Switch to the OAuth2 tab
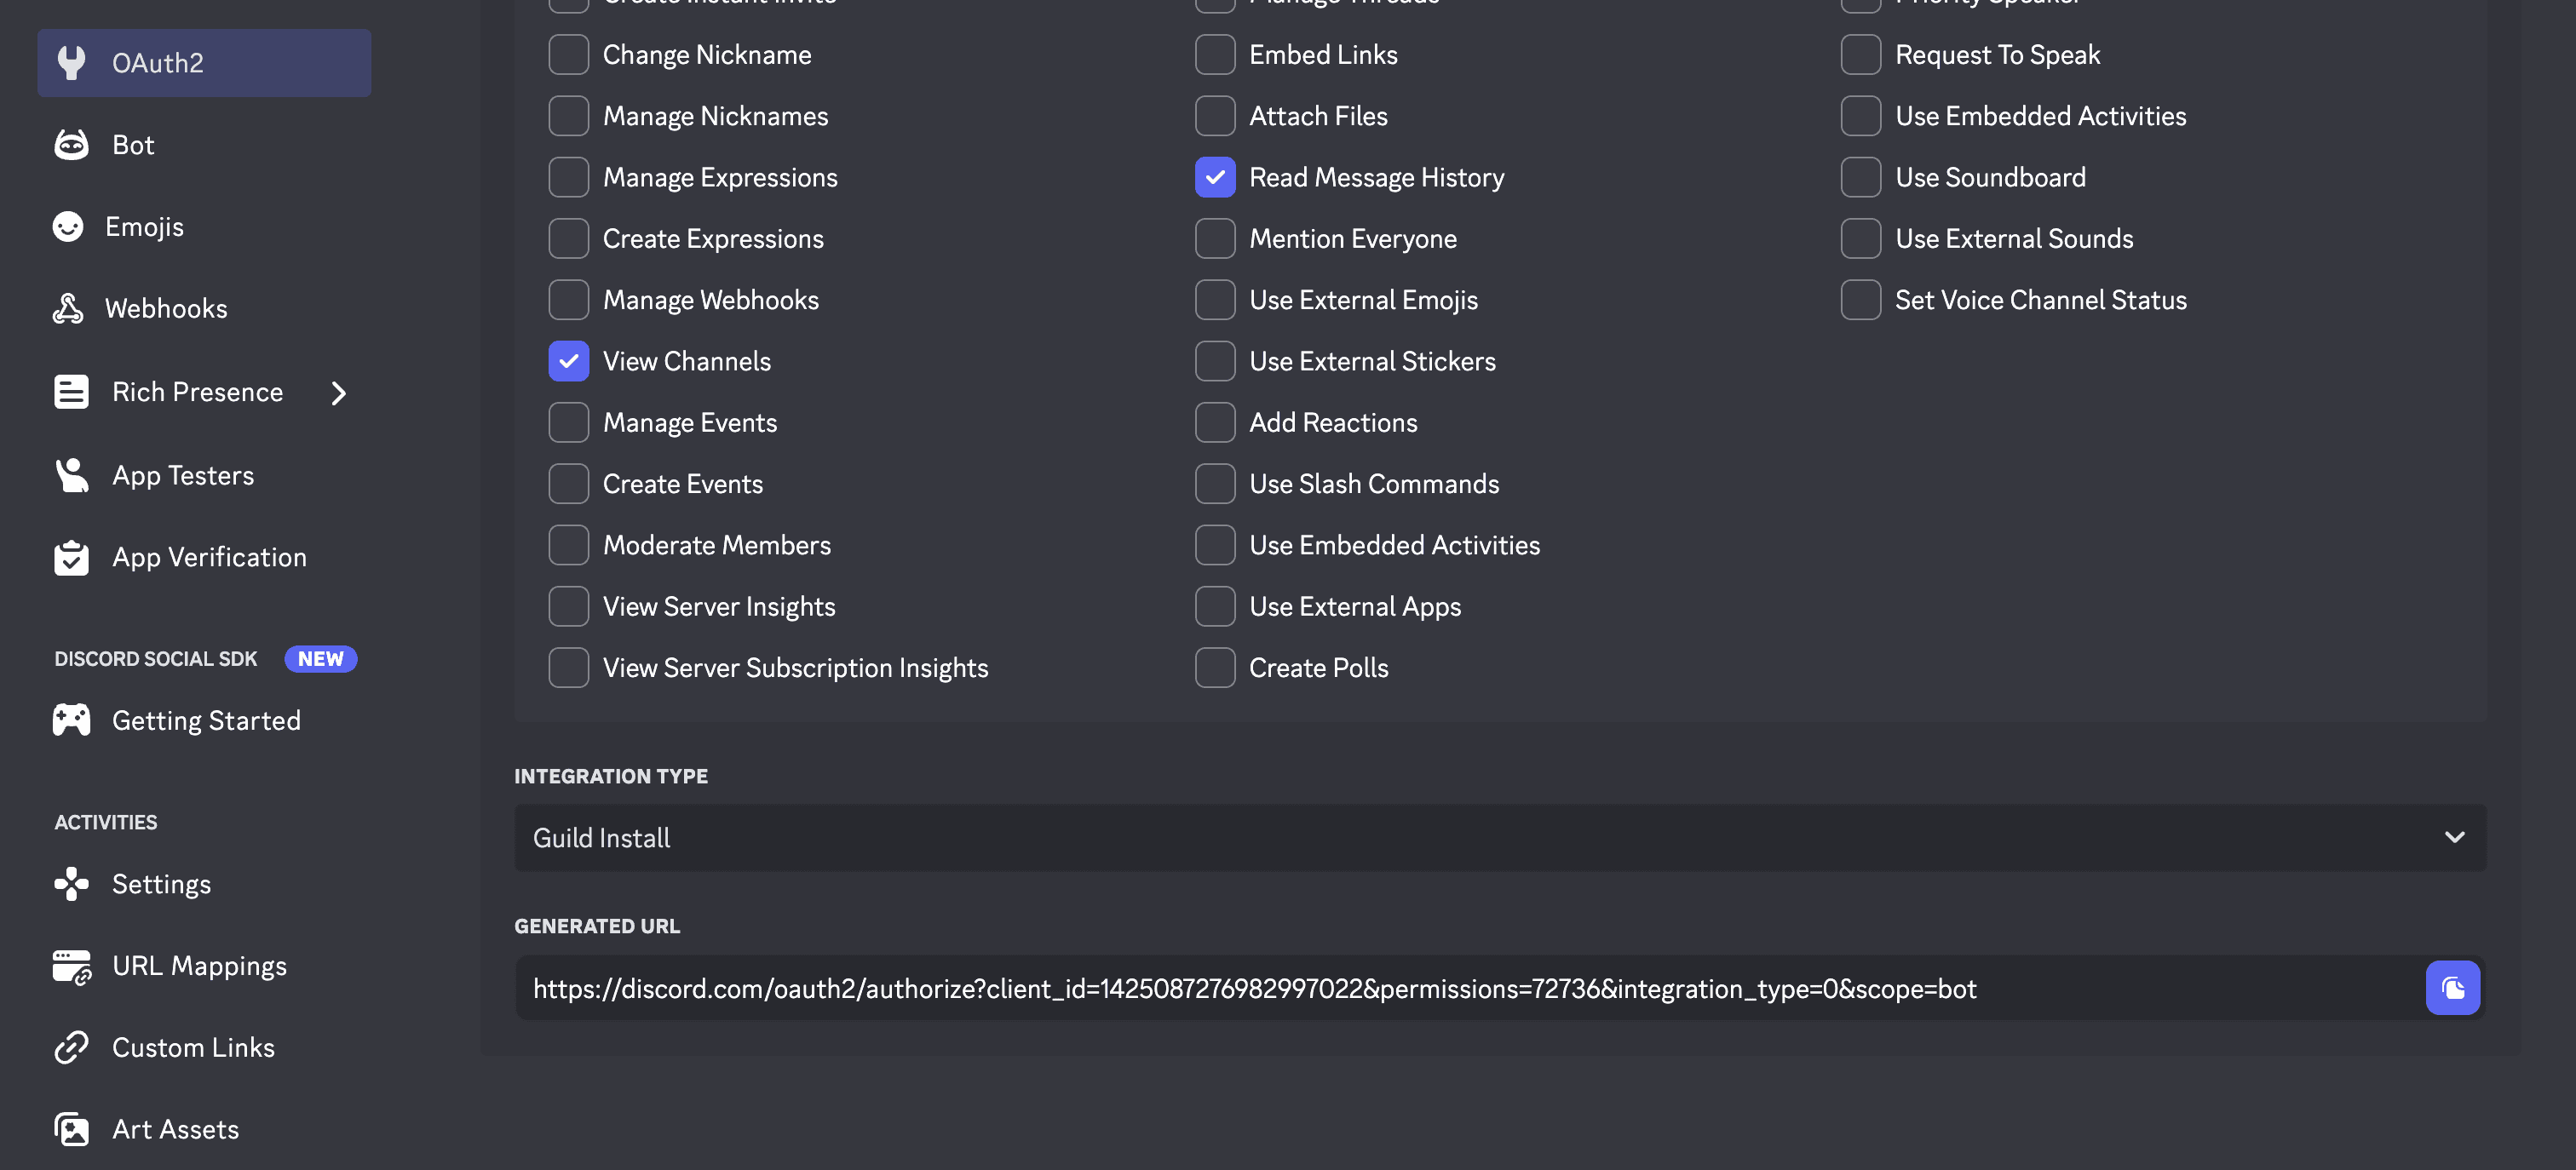This screenshot has width=2576, height=1170. pos(158,62)
